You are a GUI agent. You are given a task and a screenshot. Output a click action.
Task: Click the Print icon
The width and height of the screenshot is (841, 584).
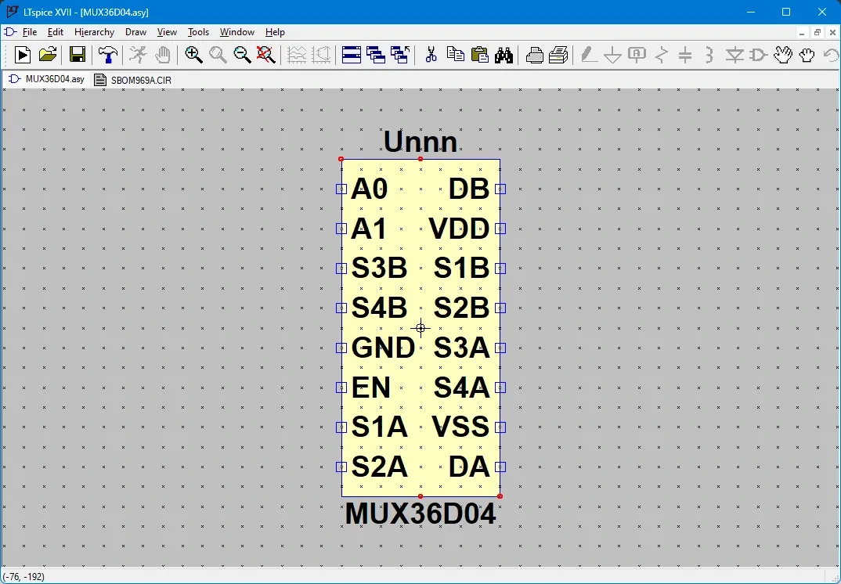[558, 55]
